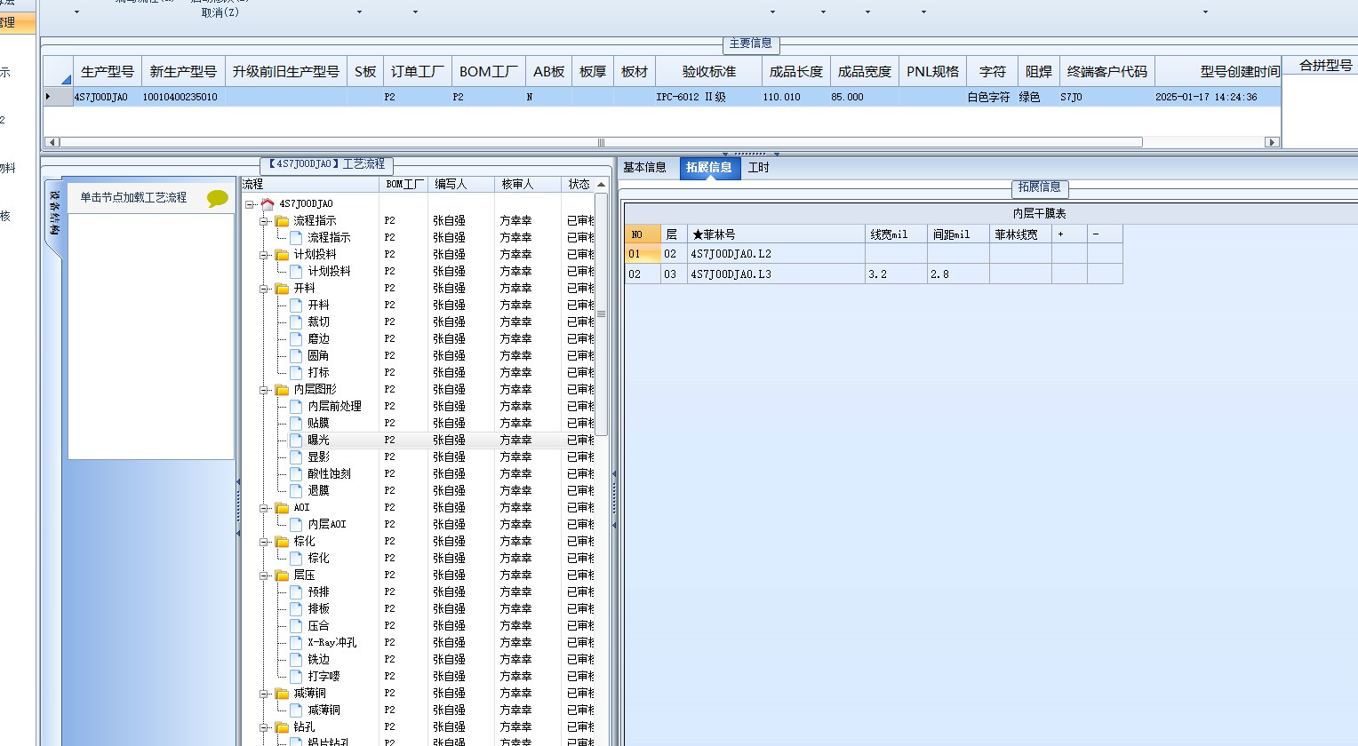Click folder icon beside 棕化 group

(x=282, y=542)
